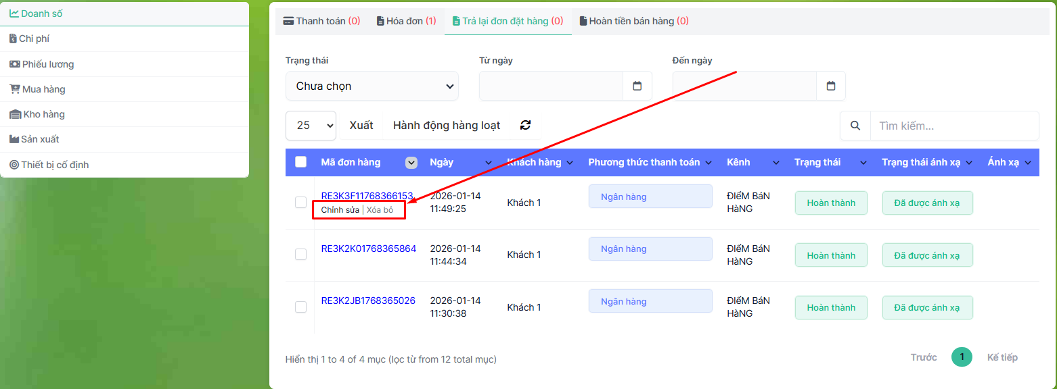Toggle the select-all checkbox in table header
The image size is (1057, 389).
301,162
